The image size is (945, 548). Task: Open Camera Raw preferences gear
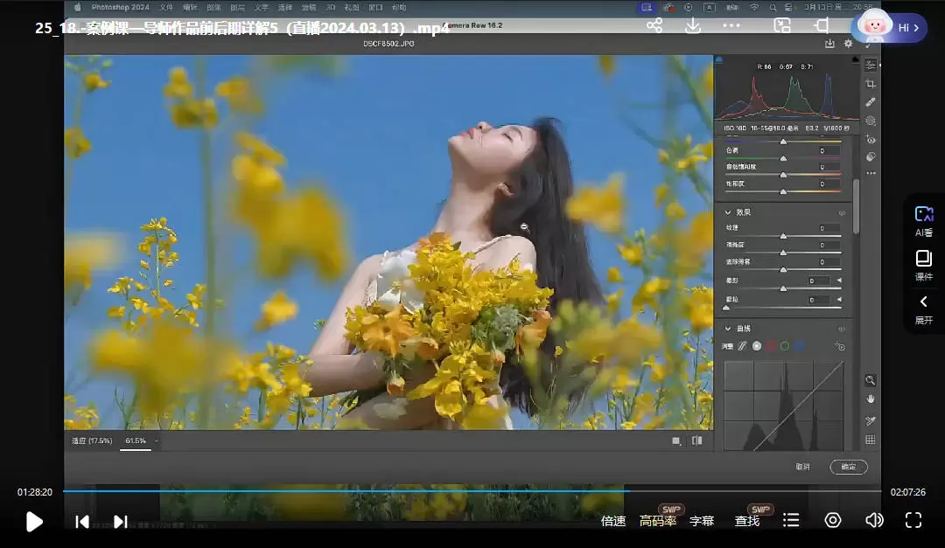click(849, 44)
